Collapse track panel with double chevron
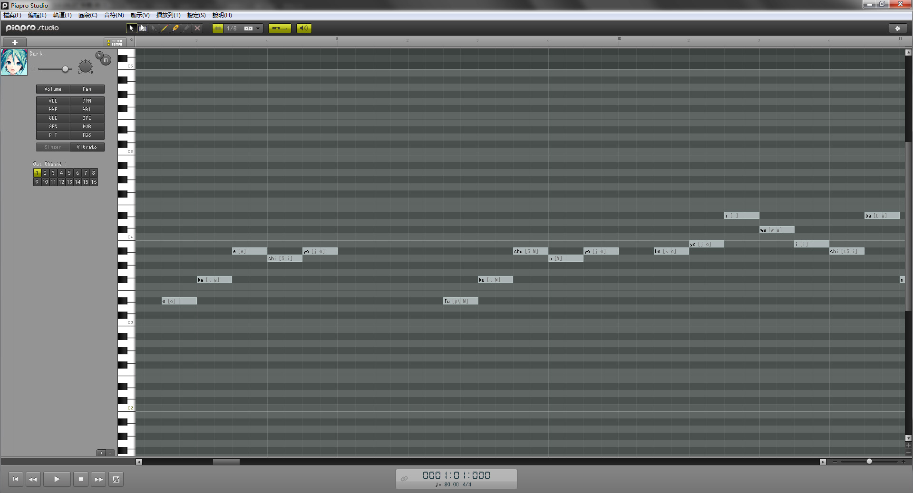 coord(132,40)
